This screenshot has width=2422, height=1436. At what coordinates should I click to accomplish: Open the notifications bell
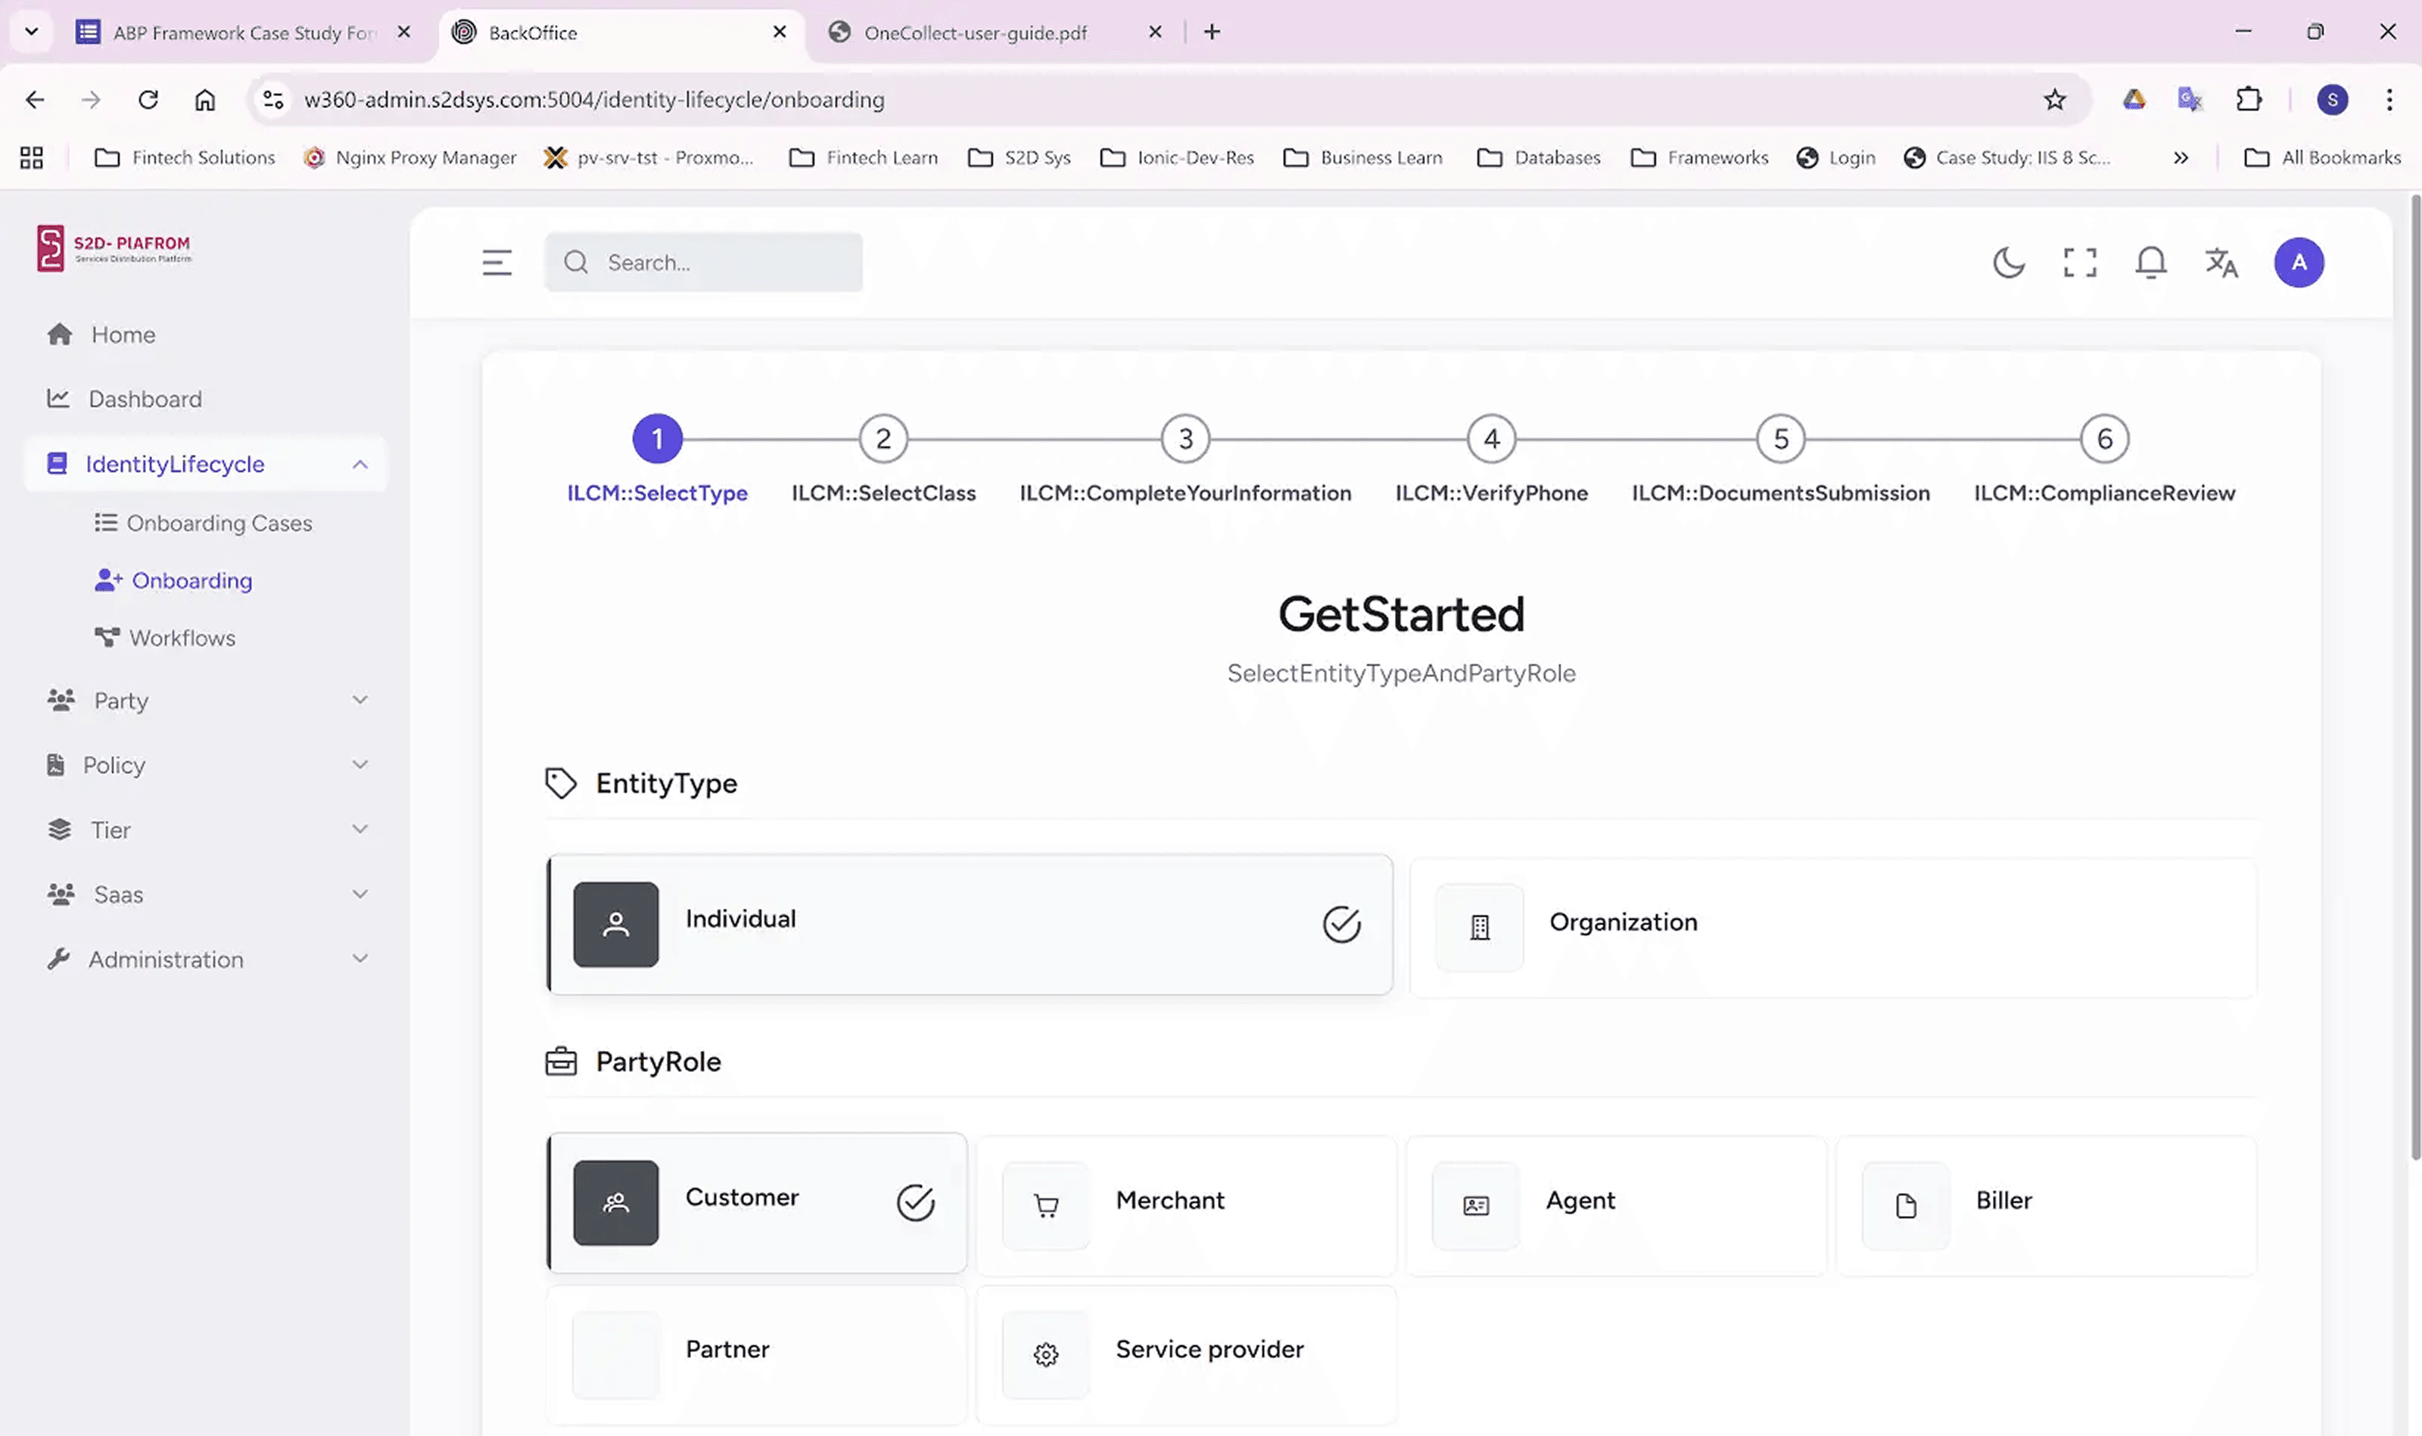pos(2150,263)
